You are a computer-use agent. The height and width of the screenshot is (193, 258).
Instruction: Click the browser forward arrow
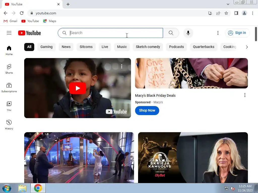click(14, 13)
